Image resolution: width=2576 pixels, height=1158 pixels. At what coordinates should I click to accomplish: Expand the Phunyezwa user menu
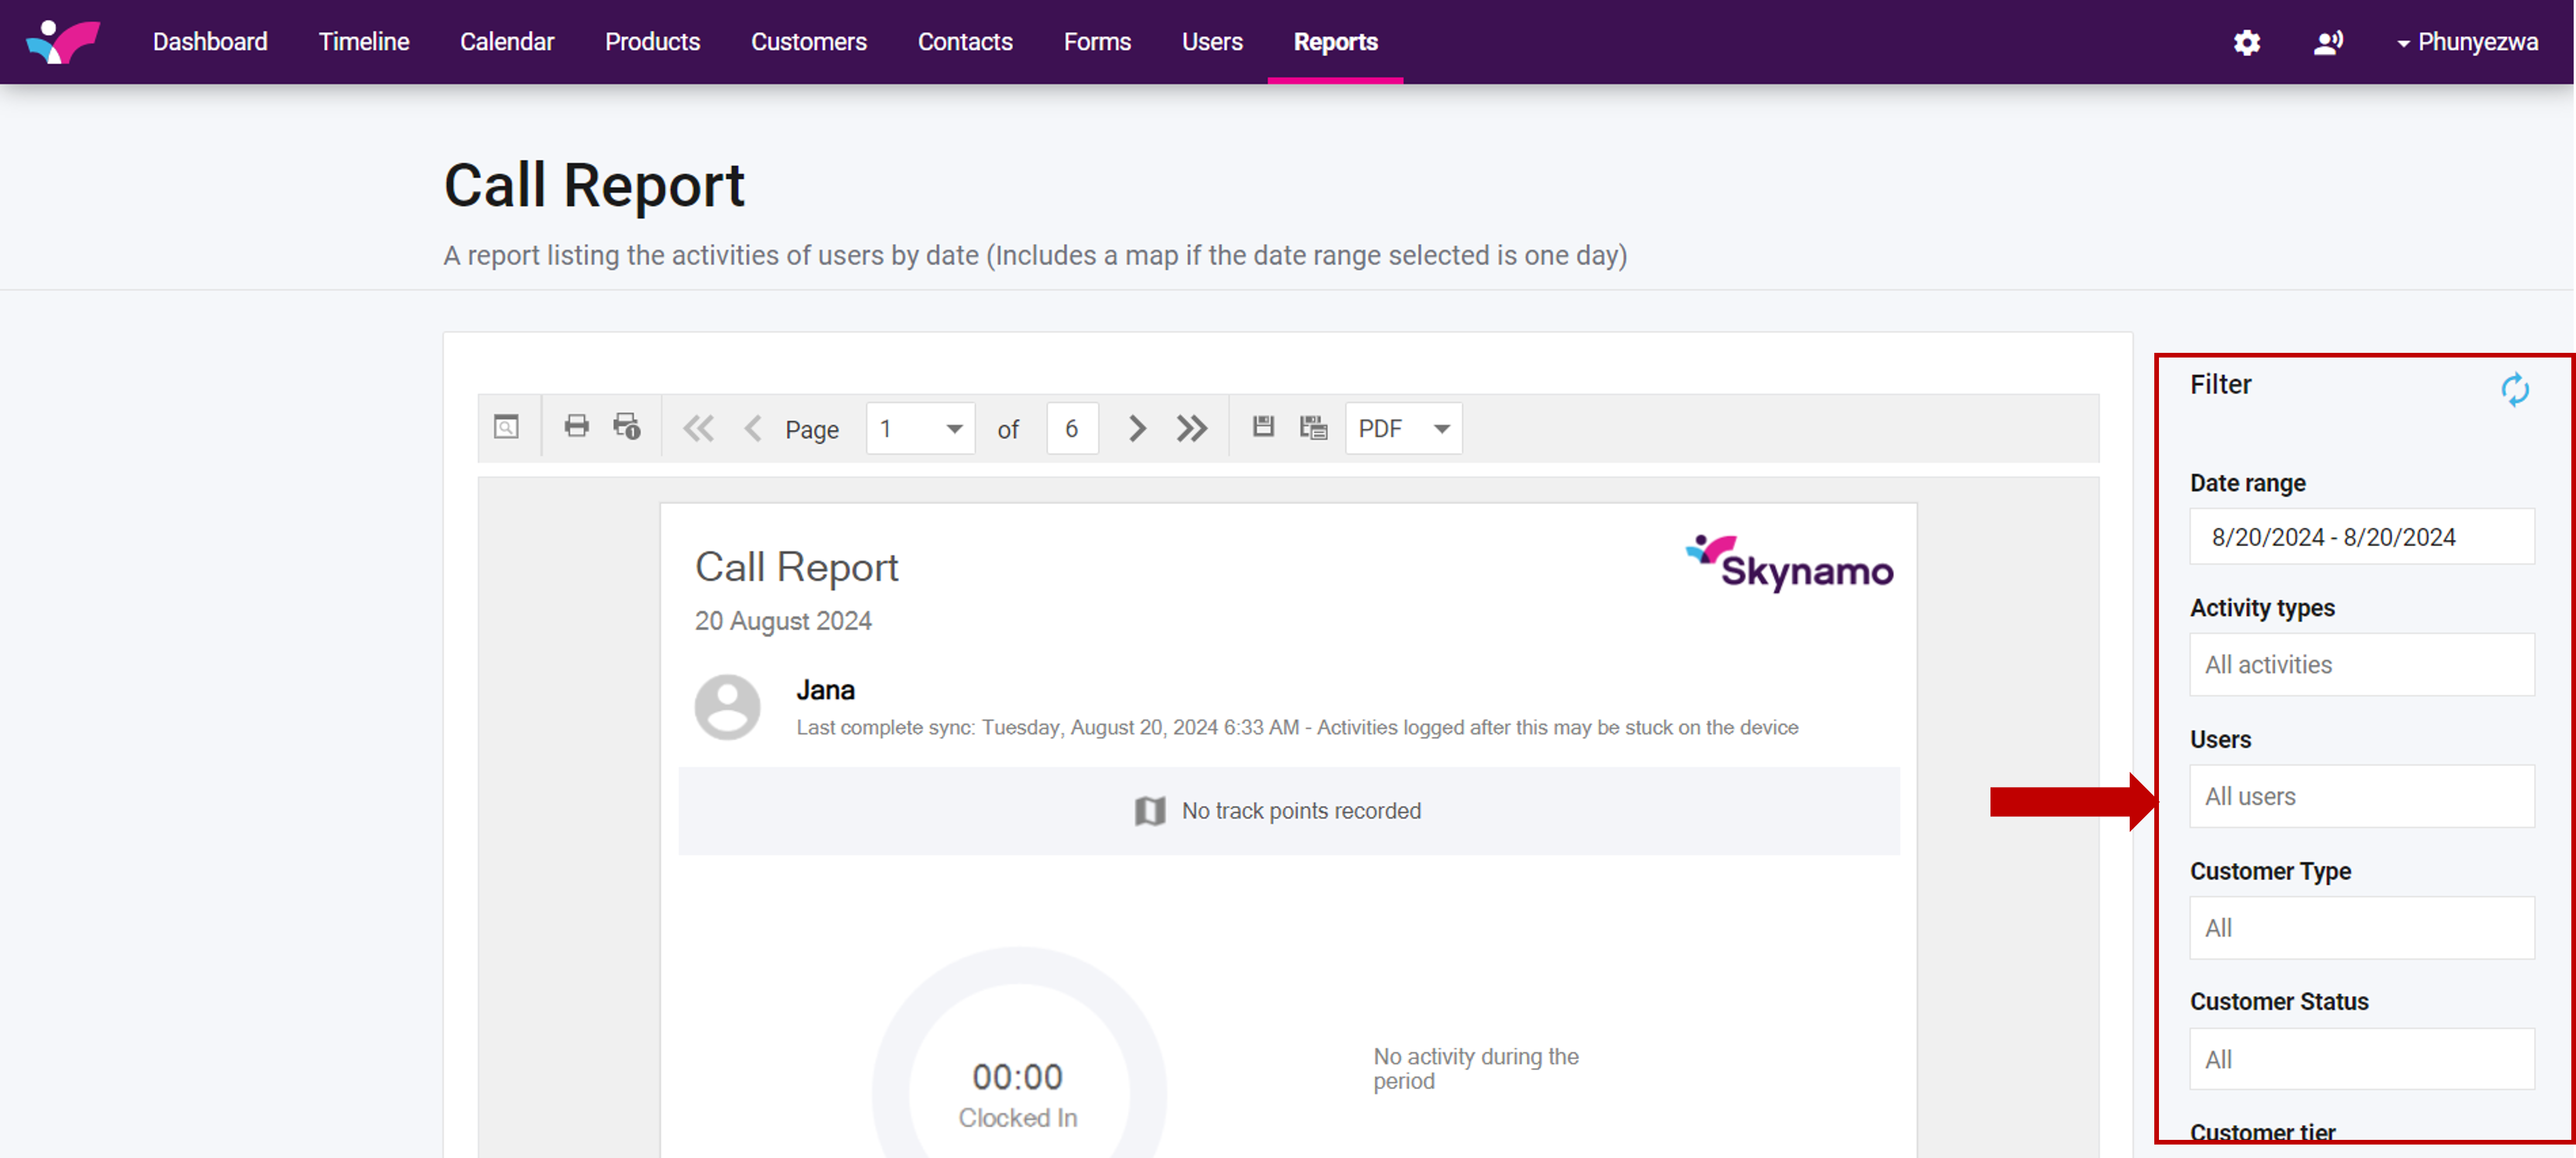click(x=2466, y=42)
